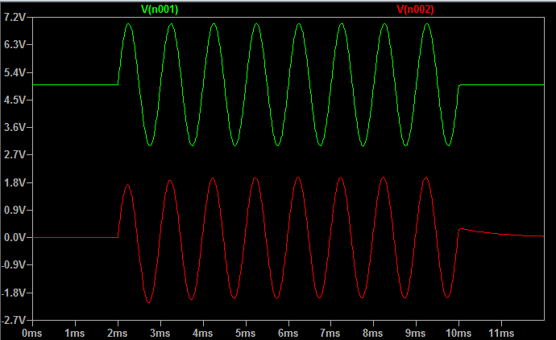Click the -2.7V label at axis bottom
This screenshot has height=340, width=556.
pos(14,320)
